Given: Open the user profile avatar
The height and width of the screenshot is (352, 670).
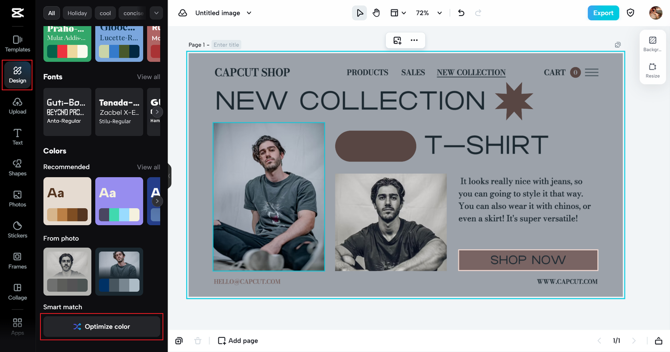Looking at the screenshot, I should pyautogui.click(x=656, y=13).
